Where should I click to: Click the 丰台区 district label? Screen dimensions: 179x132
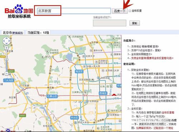point(74,118)
